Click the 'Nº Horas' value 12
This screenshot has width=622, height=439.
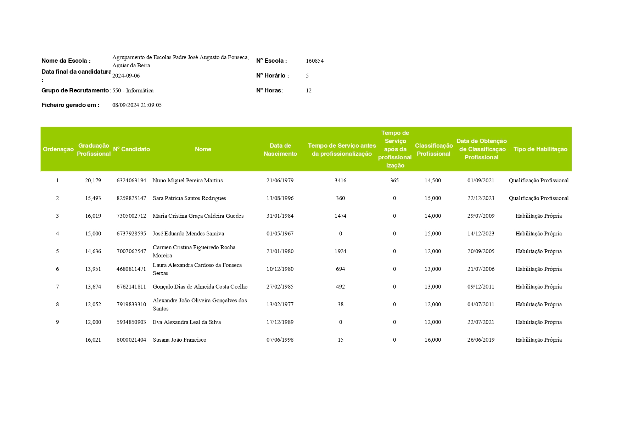point(309,91)
